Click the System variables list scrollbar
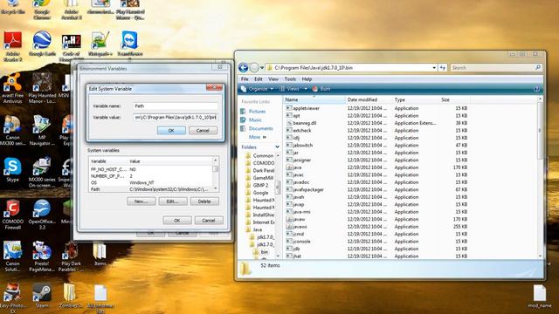This screenshot has width=559, height=314. pos(216,174)
